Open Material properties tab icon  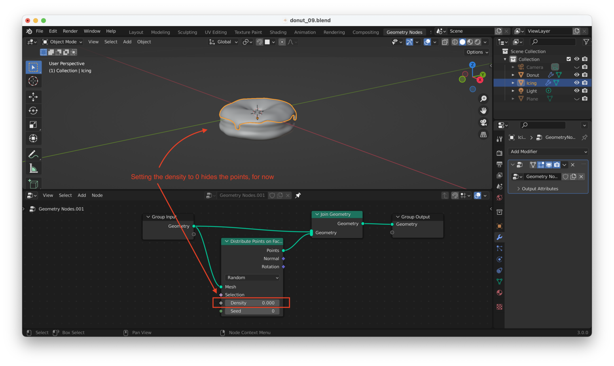point(499,293)
